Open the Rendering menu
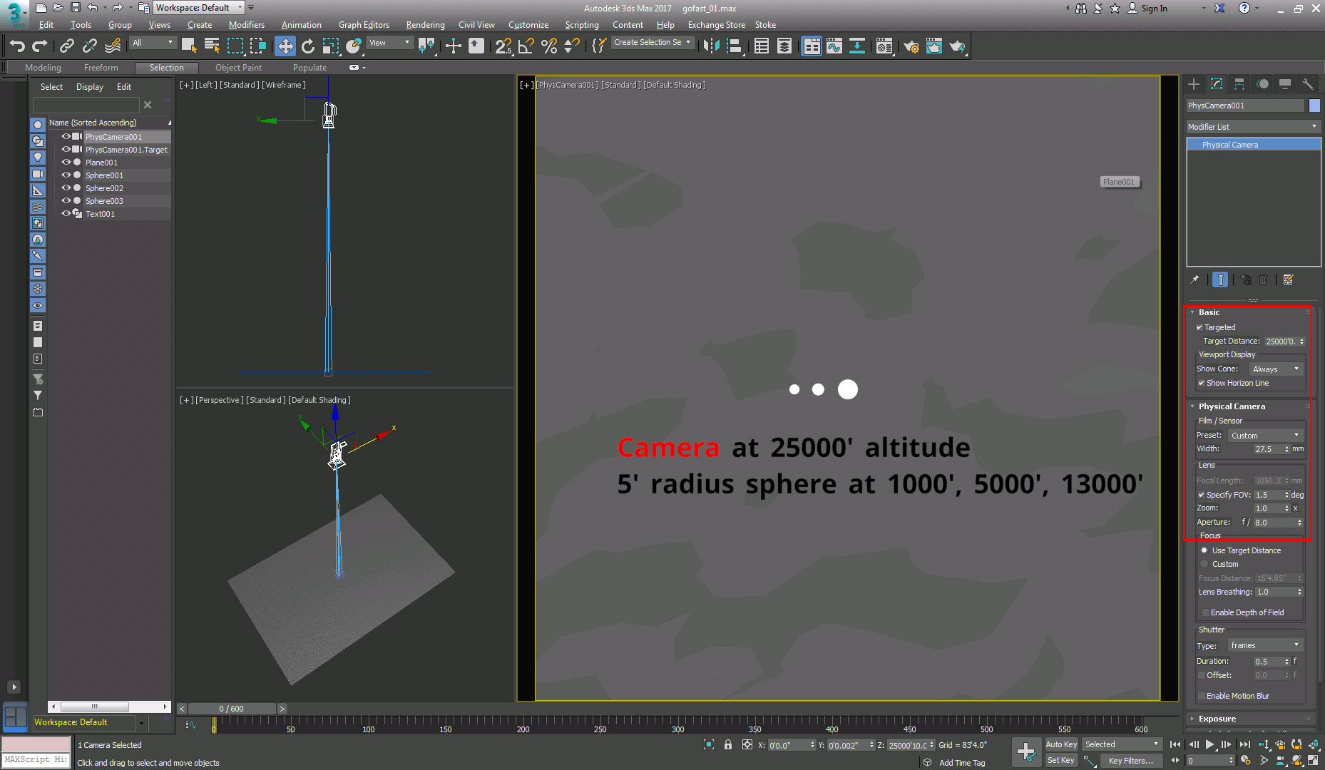Image resolution: width=1325 pixels, height=770 pixels. coord(425,25)
